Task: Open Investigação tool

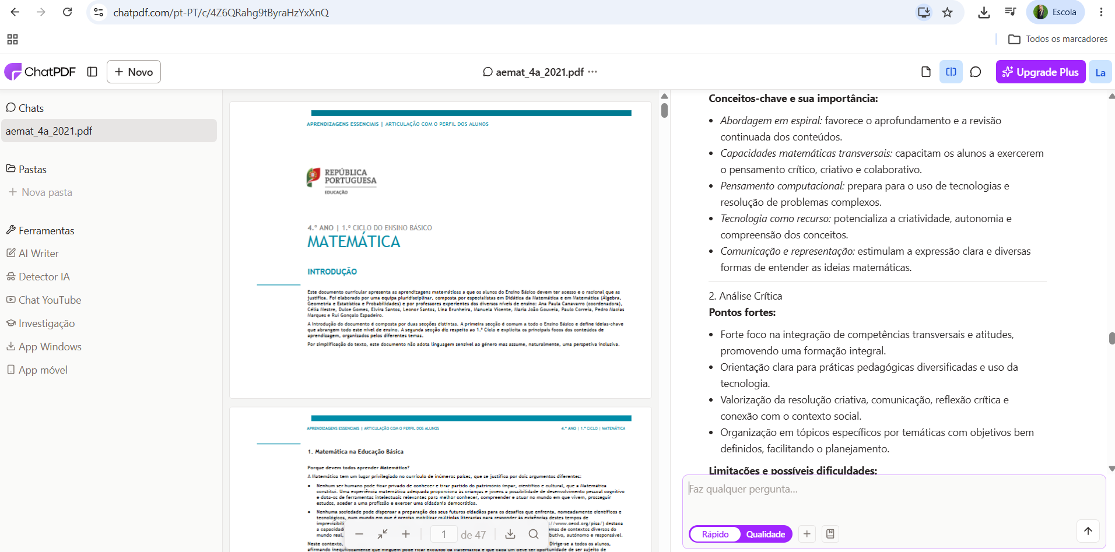Action: point(40,324)
